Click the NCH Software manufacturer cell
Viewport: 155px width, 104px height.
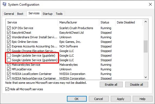(69, 46)
